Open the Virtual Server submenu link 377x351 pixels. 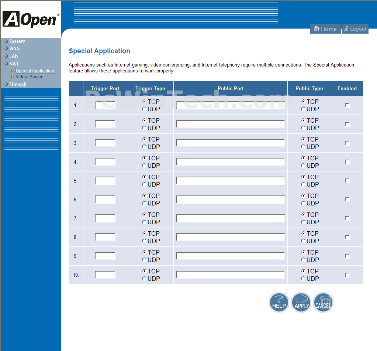[29, 77]
